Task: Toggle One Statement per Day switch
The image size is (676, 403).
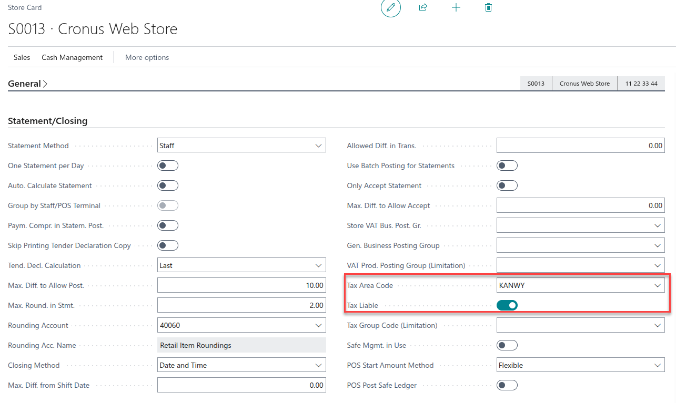Action: pos(168,166)
